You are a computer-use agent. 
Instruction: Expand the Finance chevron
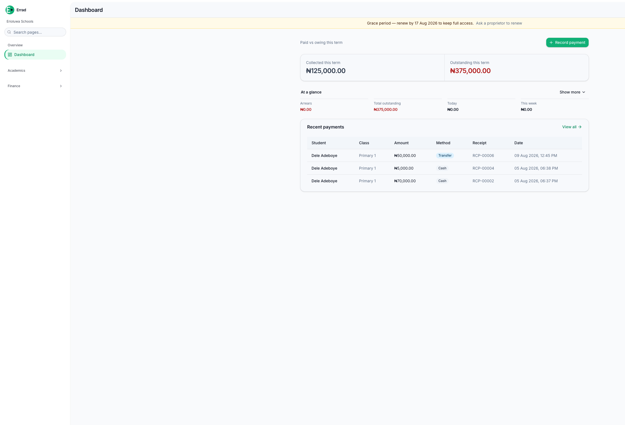(x=61, y=86)
